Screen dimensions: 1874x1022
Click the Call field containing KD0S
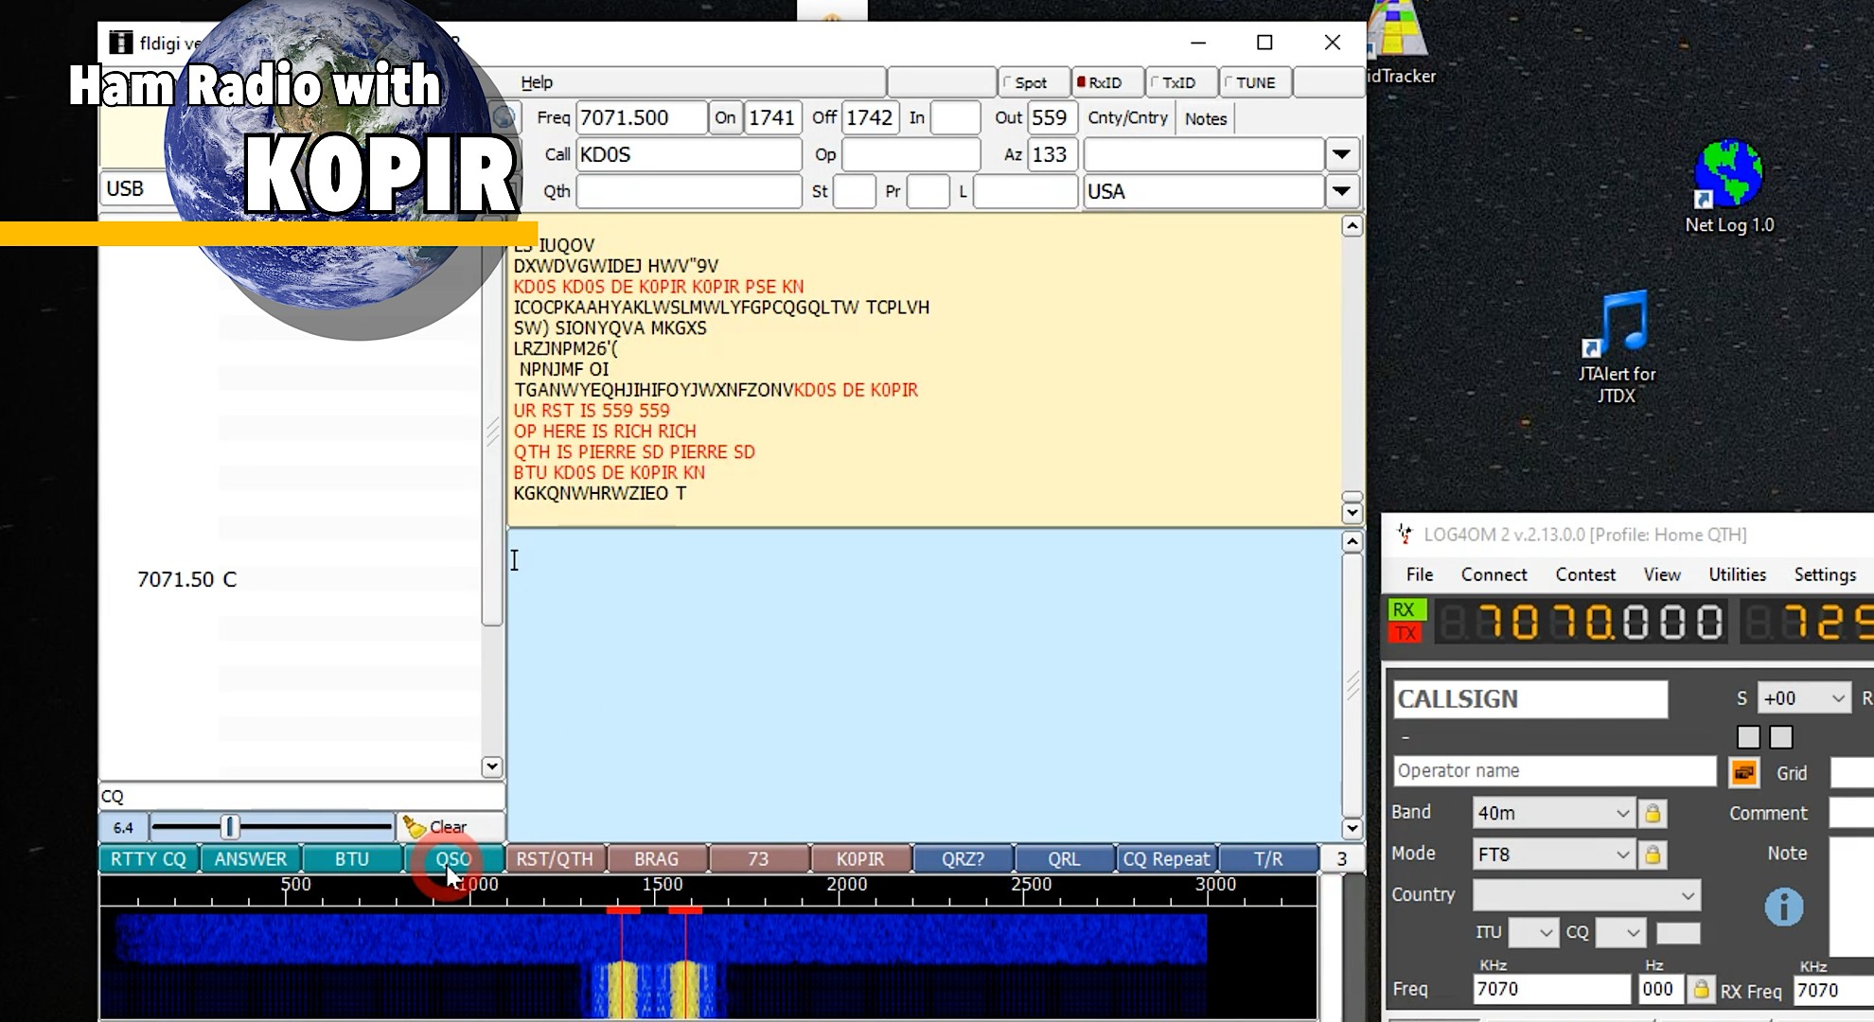pos(688,154)
